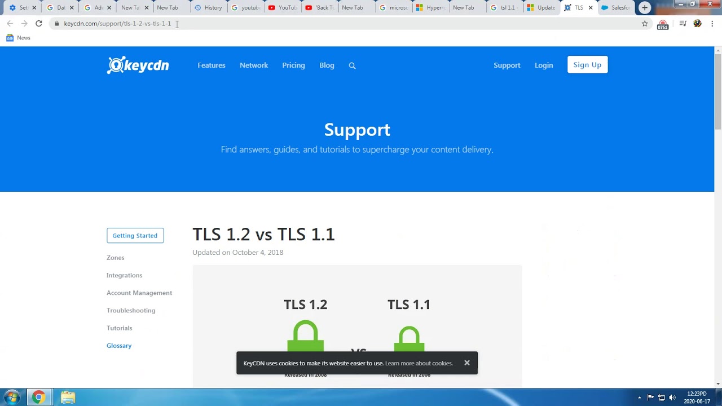Open a new tab with the plus button

point(645,7)
